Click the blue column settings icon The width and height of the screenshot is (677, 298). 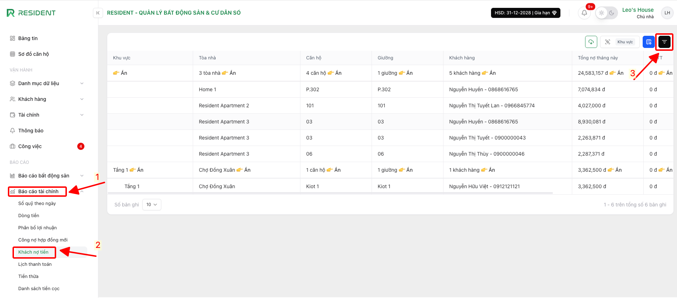coord(648,42)
